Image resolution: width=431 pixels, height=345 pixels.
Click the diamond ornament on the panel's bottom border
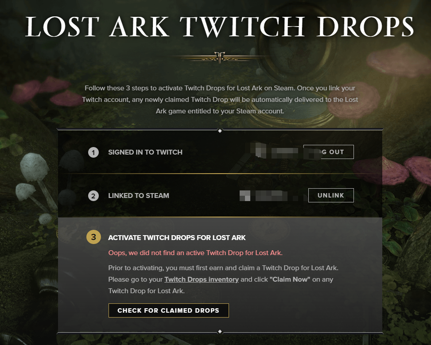coord(220,332)
